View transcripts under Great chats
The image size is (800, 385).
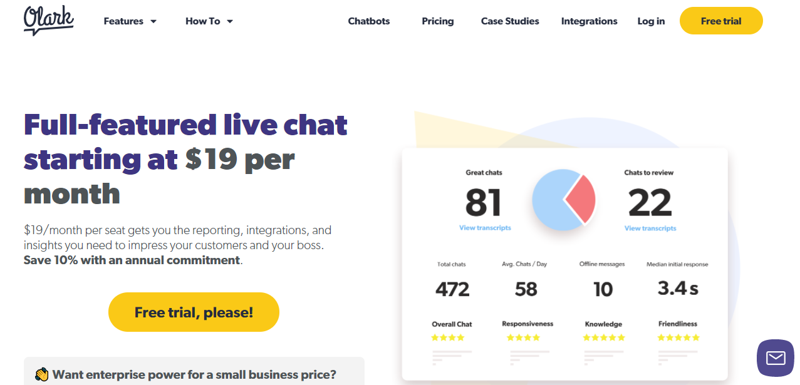(485, 227)
